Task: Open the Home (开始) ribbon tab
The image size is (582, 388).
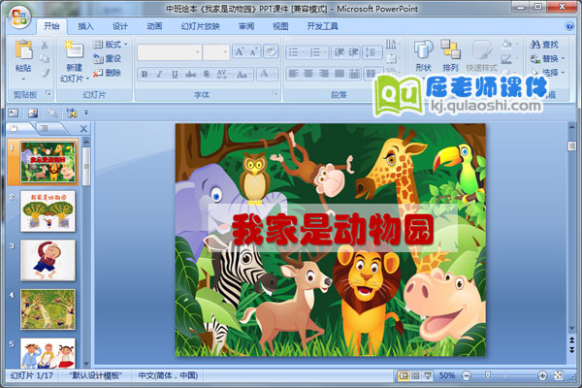Action: [x=51, y=26]
